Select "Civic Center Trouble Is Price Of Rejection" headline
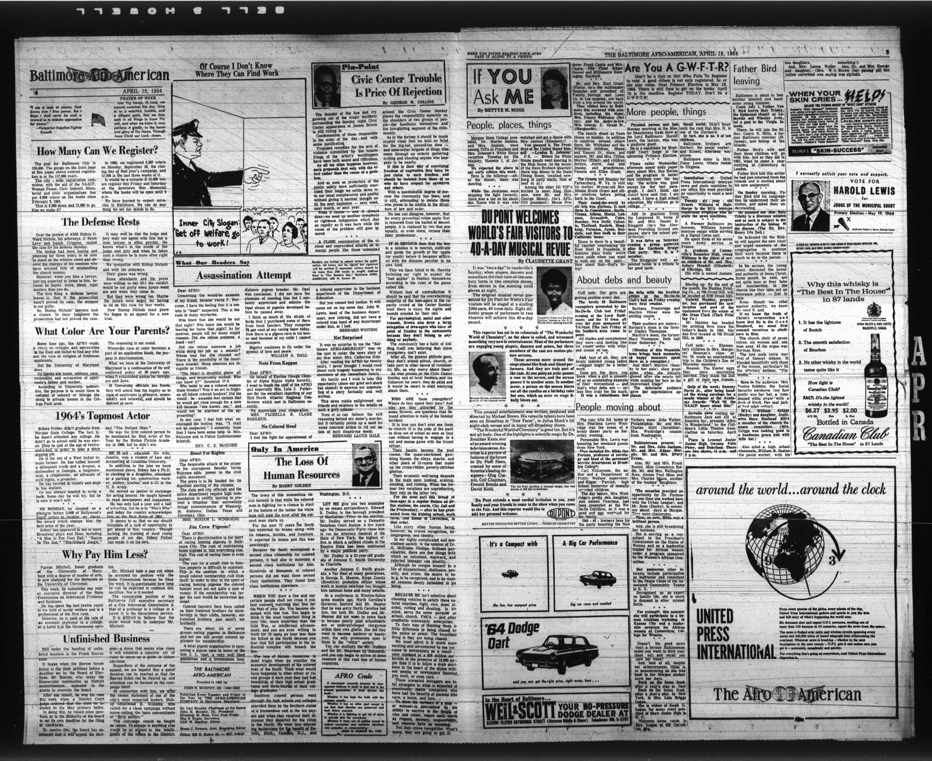932x761 pixels. [397, 85]
